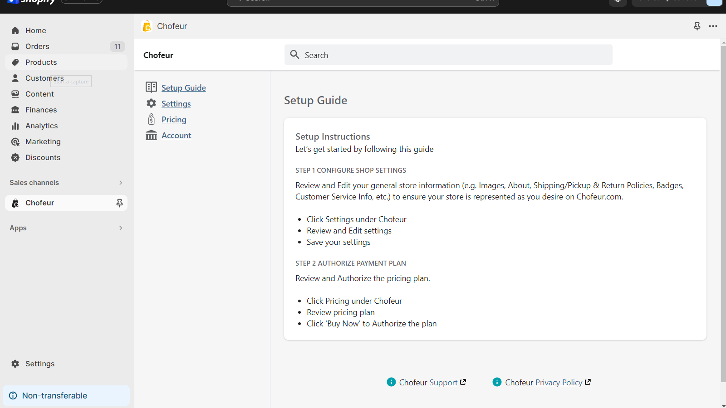Click the gear icon beside the Settings link

point(151,103)
